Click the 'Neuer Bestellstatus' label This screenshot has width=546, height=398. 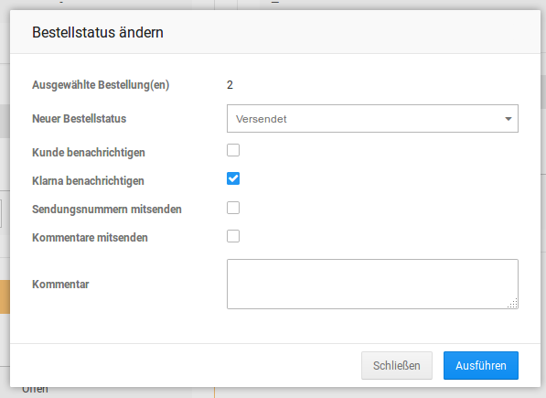[79, 119]
